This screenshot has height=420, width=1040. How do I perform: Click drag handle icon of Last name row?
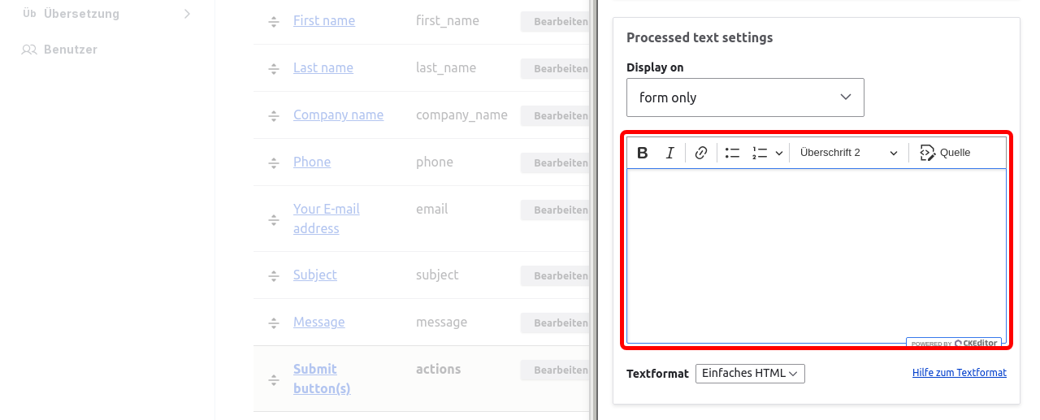tap(274, 69)
